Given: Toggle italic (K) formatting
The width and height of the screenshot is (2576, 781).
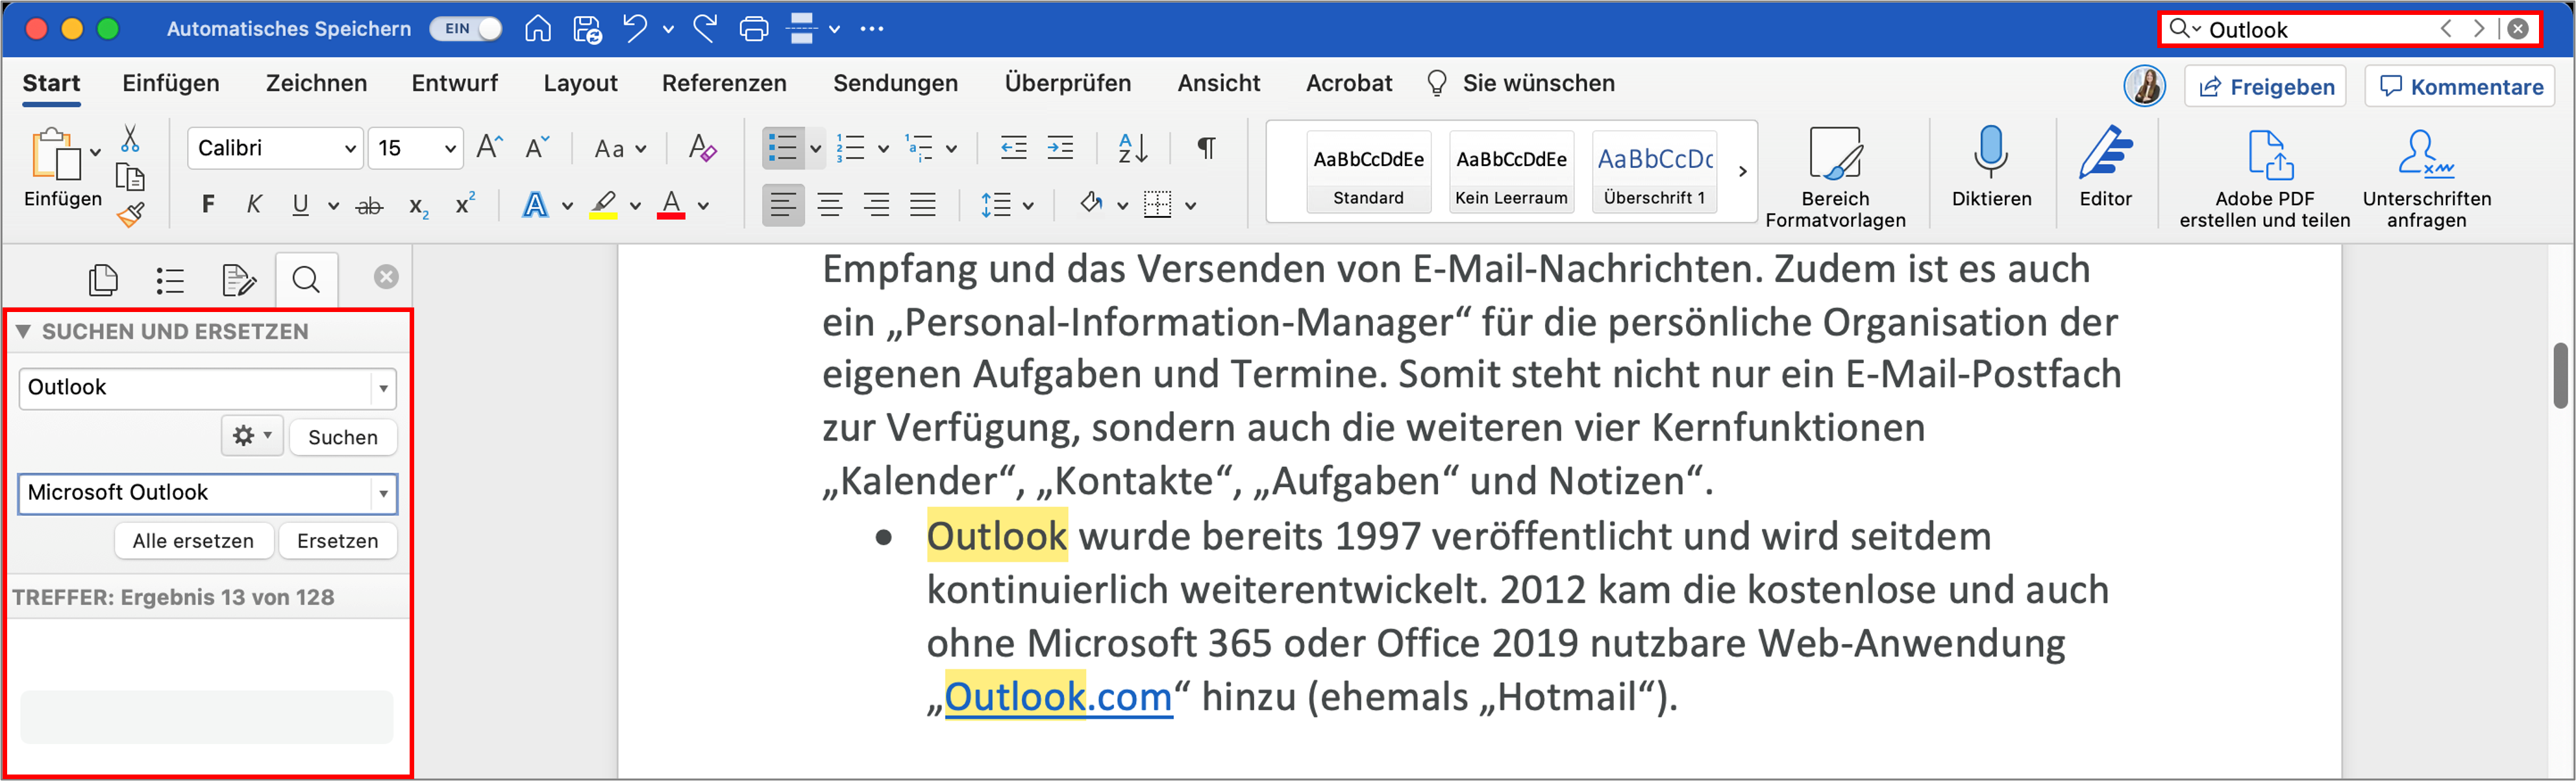Looking at the screenshot, I should (254, 206).
